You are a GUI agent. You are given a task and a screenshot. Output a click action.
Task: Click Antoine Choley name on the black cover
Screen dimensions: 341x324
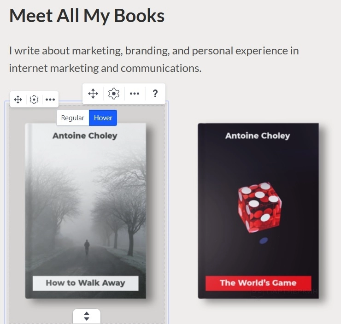tap(258, 135)
